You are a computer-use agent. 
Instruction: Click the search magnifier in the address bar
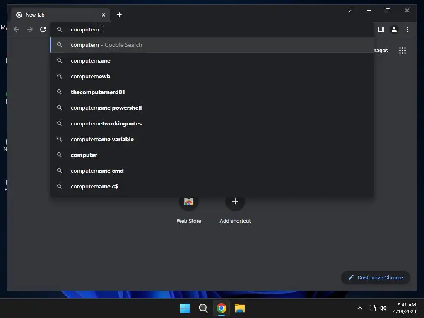click(60, 29)
